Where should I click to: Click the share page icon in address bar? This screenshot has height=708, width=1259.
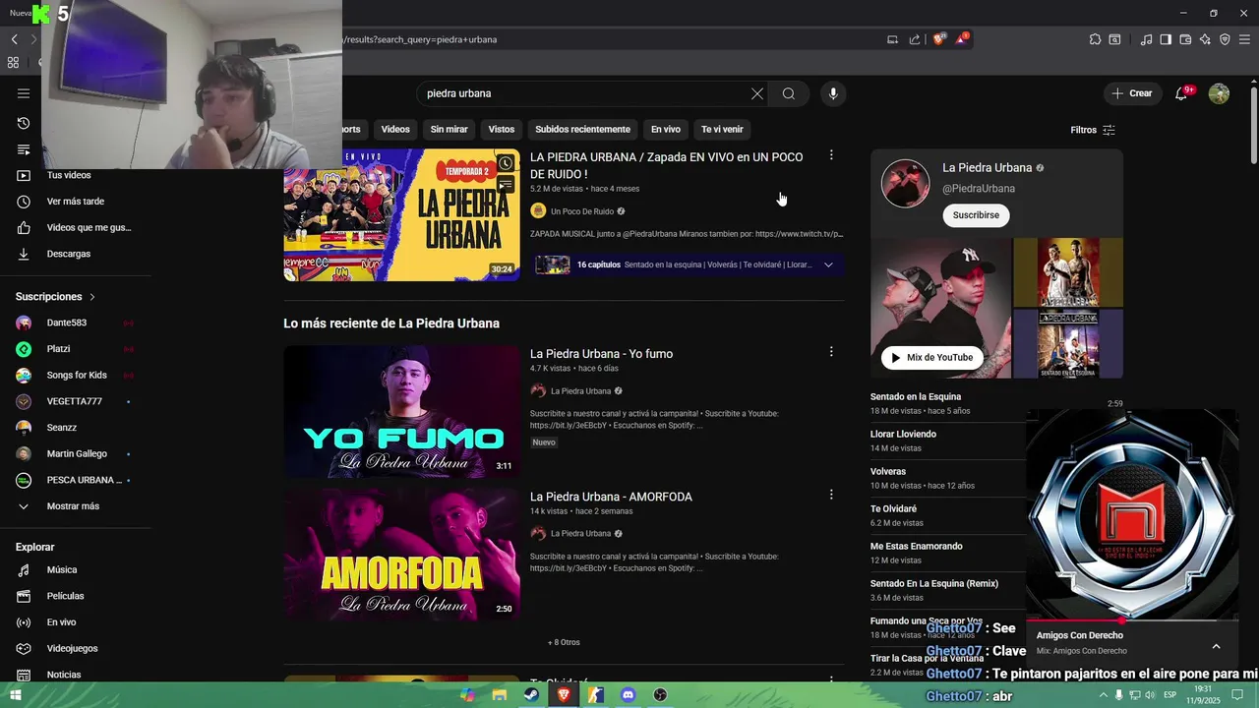(915, 39)
